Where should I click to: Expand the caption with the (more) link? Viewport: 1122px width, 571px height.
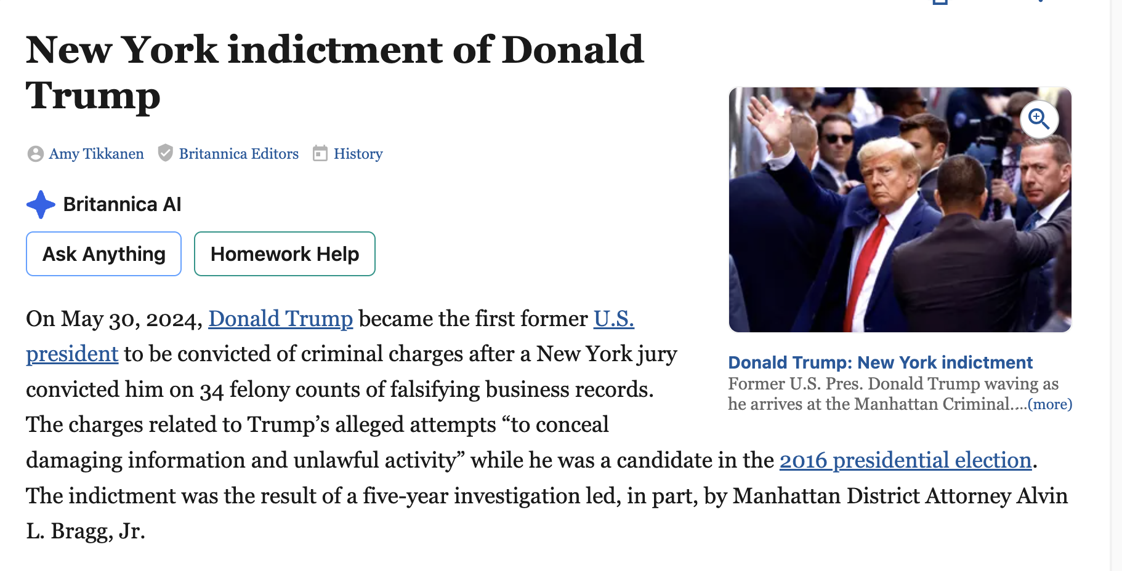pyautogui.click(x=1050, y=404)
